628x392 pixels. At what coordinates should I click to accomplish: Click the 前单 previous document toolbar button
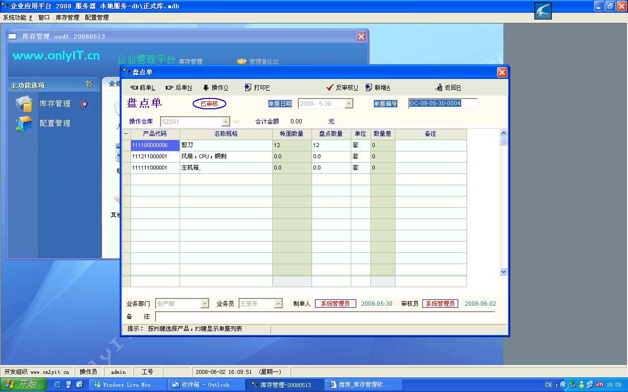pyautogui.click(x=142, y=88)
